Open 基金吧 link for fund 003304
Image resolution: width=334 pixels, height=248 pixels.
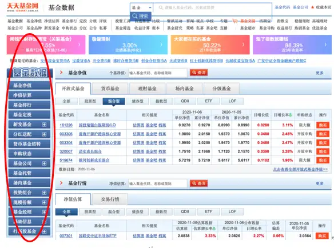[x=152, y=143]
